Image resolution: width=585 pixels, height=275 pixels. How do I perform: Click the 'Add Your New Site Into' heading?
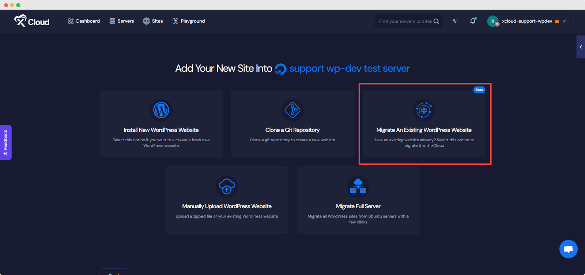(224, 68)
